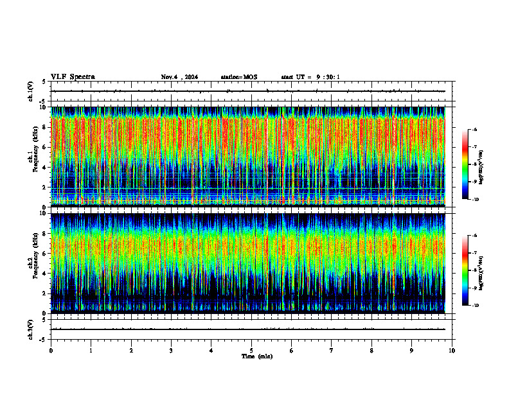Click the ch.1 log(PSD) colorbar label
Image resolution: width=509 pixels, height=393 pixels.
(481, 168)
